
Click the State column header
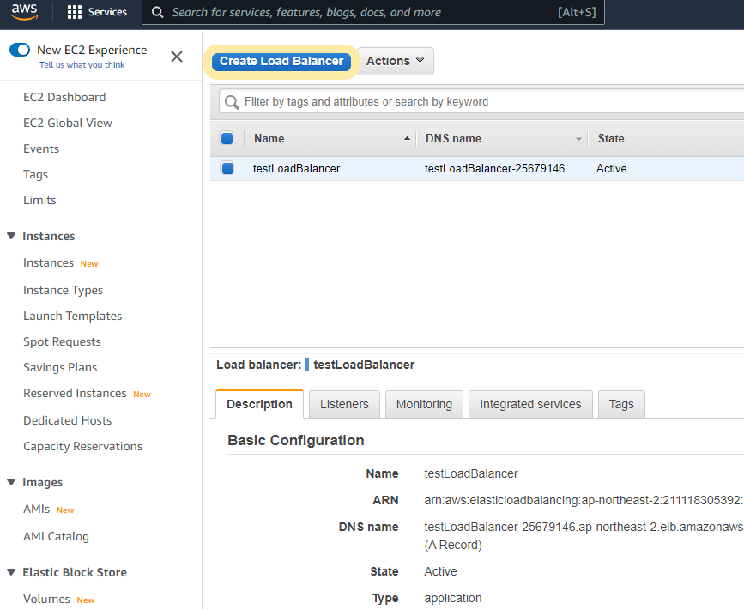[x=611, y=138]
